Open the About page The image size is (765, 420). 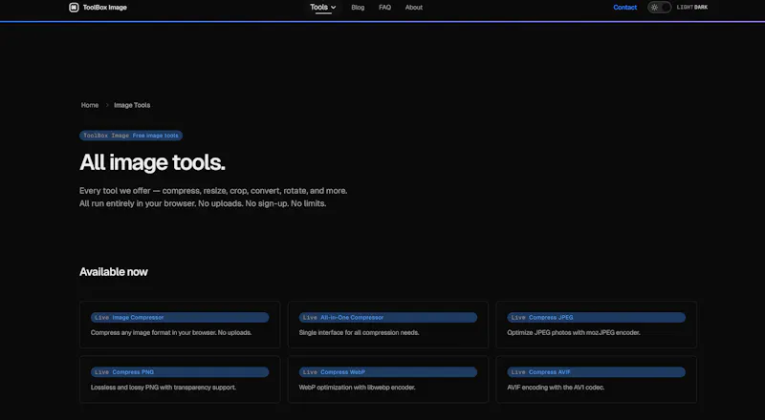pyautogui.click(x=414, y=8)
